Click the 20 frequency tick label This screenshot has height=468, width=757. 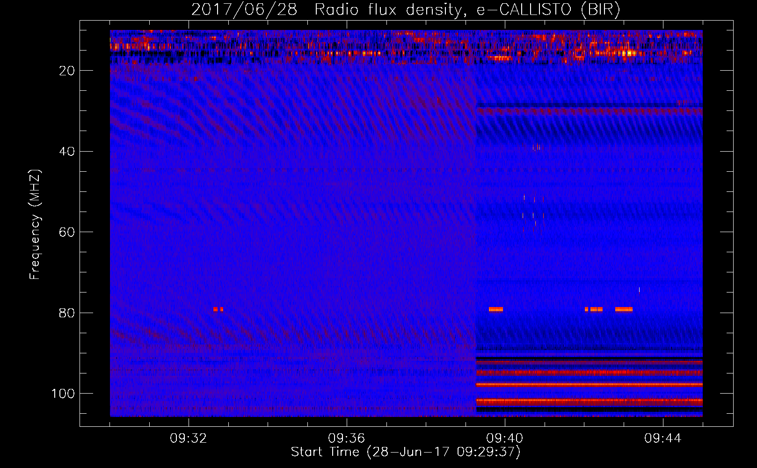click(67, 71)
